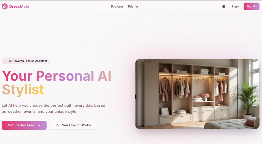Screen dimensions: 262x144
Task: Click the hanging pink robe in the wardrobe image
Action: [x=165, y=89]
